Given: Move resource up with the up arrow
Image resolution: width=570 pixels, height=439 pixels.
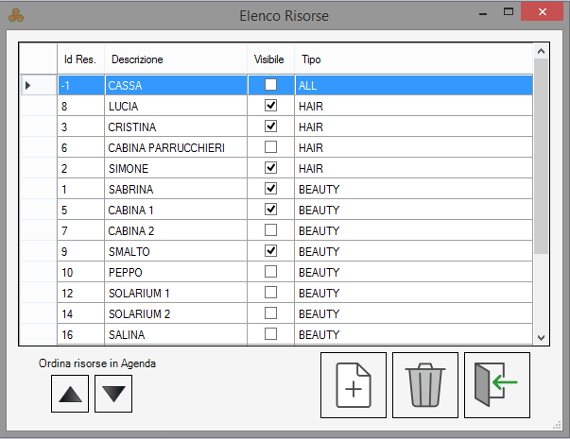Looking at the screenshot, I should click(x=73, y=393).
